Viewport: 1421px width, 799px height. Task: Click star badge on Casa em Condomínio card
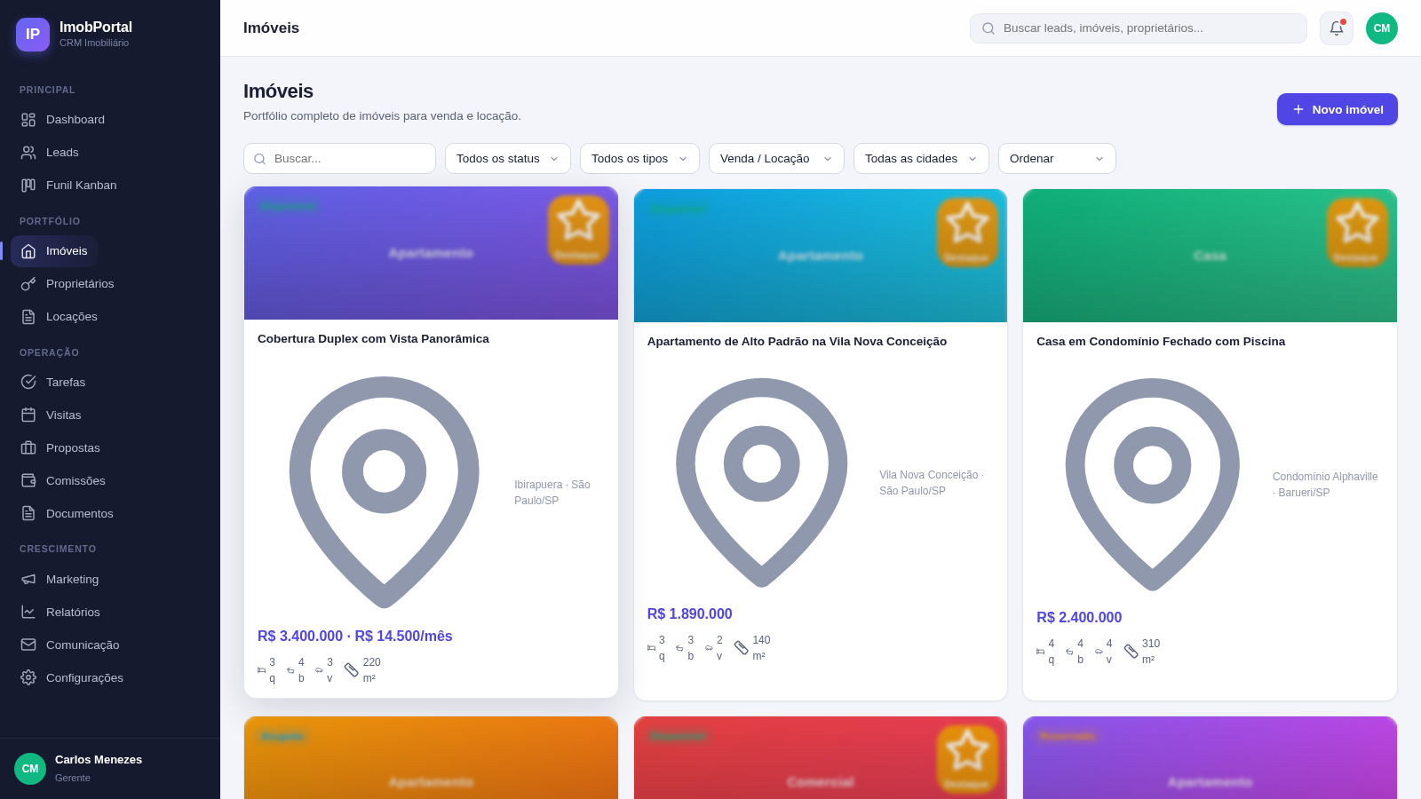pyautogui.click(x=1357, y=233)
